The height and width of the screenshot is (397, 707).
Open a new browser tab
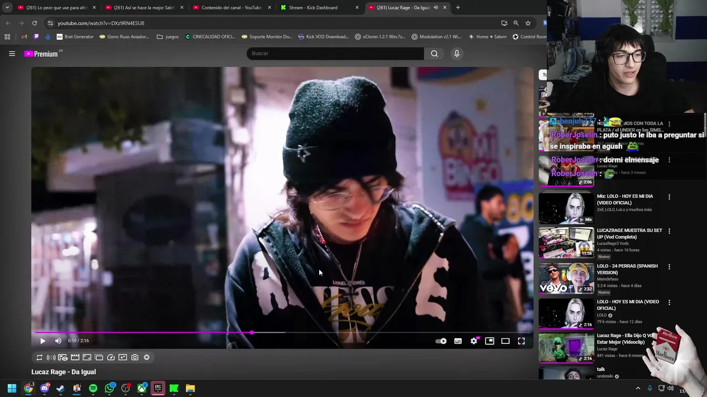458,7
